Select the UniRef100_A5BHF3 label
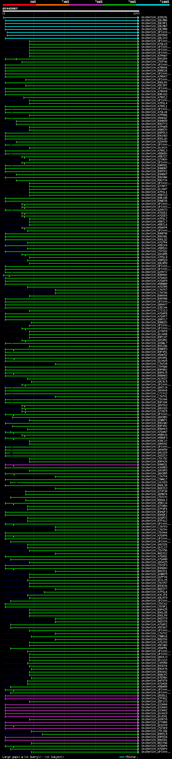The width and height of the screenshot is (172, 759). point(154,438)
